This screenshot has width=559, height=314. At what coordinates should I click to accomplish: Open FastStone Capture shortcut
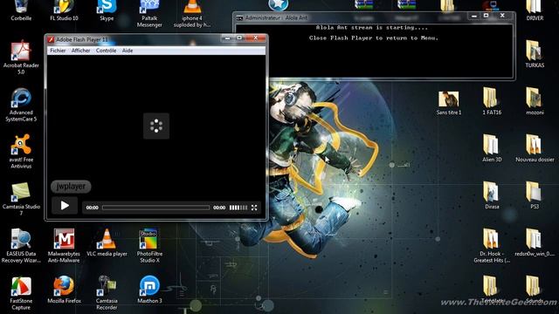pyautogui.click(x=21, y=293)
